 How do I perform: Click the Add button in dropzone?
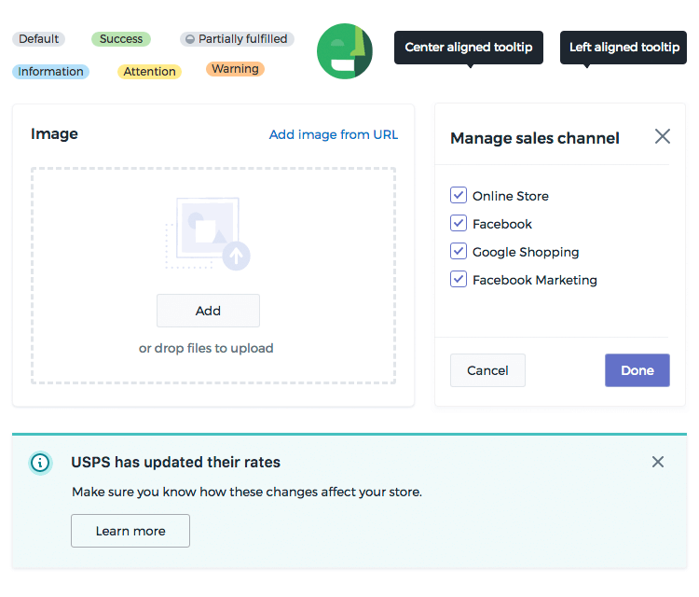tap(208, 311)
